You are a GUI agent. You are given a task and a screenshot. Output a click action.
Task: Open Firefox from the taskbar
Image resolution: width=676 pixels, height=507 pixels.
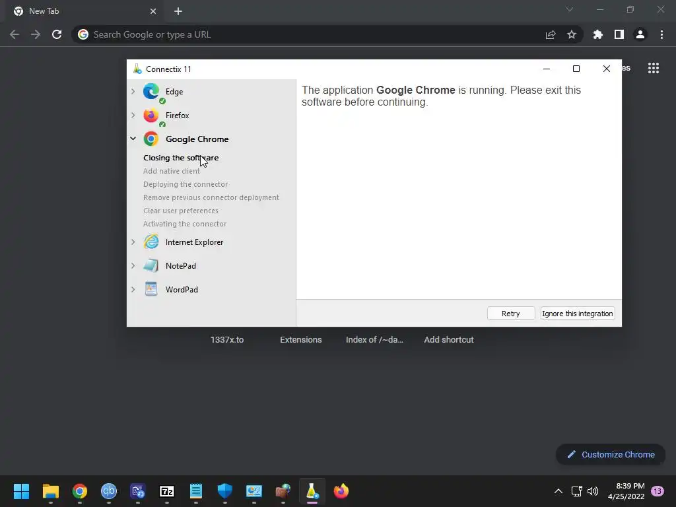341,491
